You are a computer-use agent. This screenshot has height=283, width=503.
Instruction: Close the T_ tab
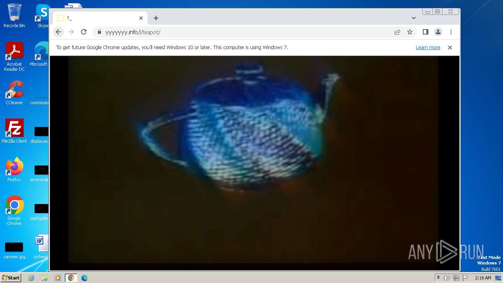coord(141,18)
